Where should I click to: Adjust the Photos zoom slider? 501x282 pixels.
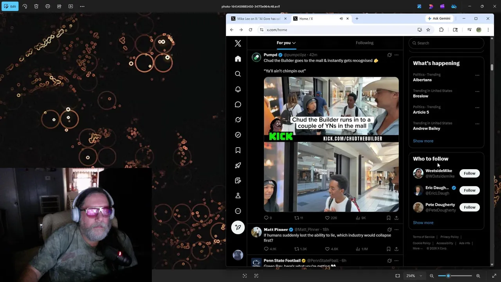[x=455, y=276]
